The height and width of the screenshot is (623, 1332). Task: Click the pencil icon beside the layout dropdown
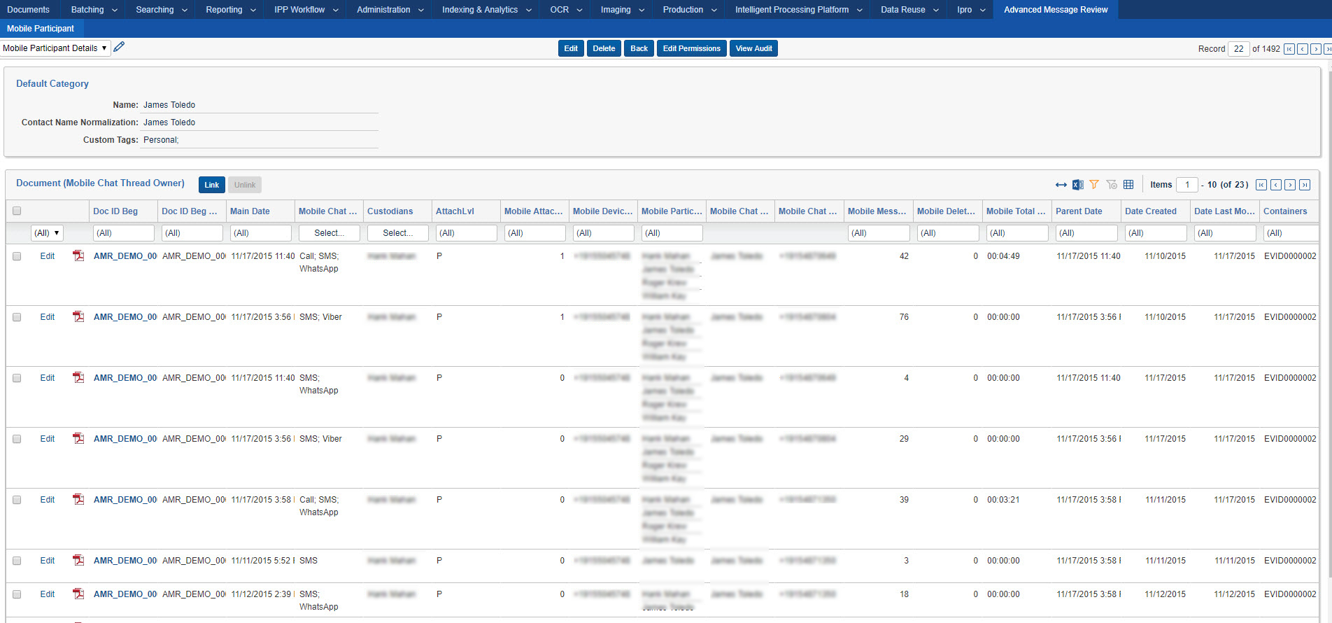[x=119, y=47]
